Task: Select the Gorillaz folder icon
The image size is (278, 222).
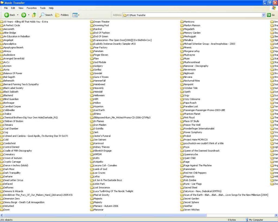Action: tap(92, 70)
